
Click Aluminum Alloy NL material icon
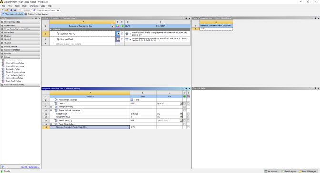(58, 34)
